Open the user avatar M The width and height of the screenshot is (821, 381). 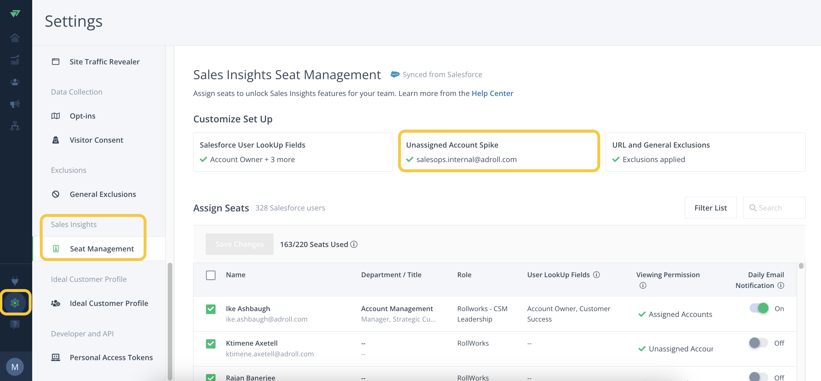tap(15, 367)
